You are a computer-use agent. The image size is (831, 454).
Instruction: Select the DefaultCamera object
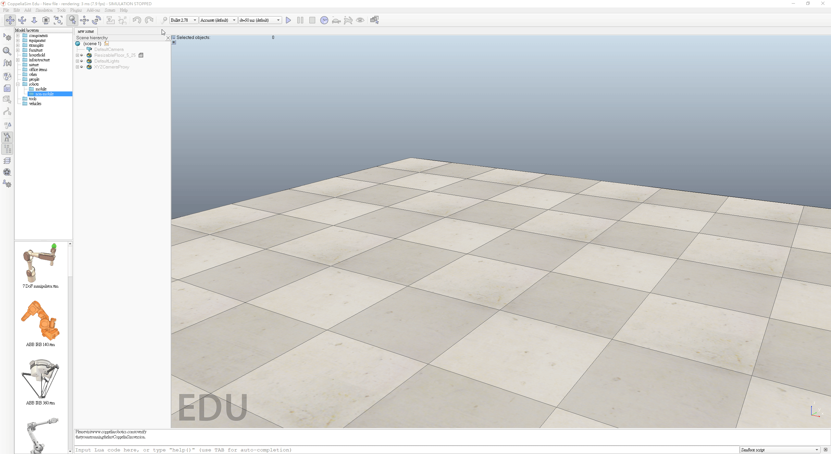[109, 50]
